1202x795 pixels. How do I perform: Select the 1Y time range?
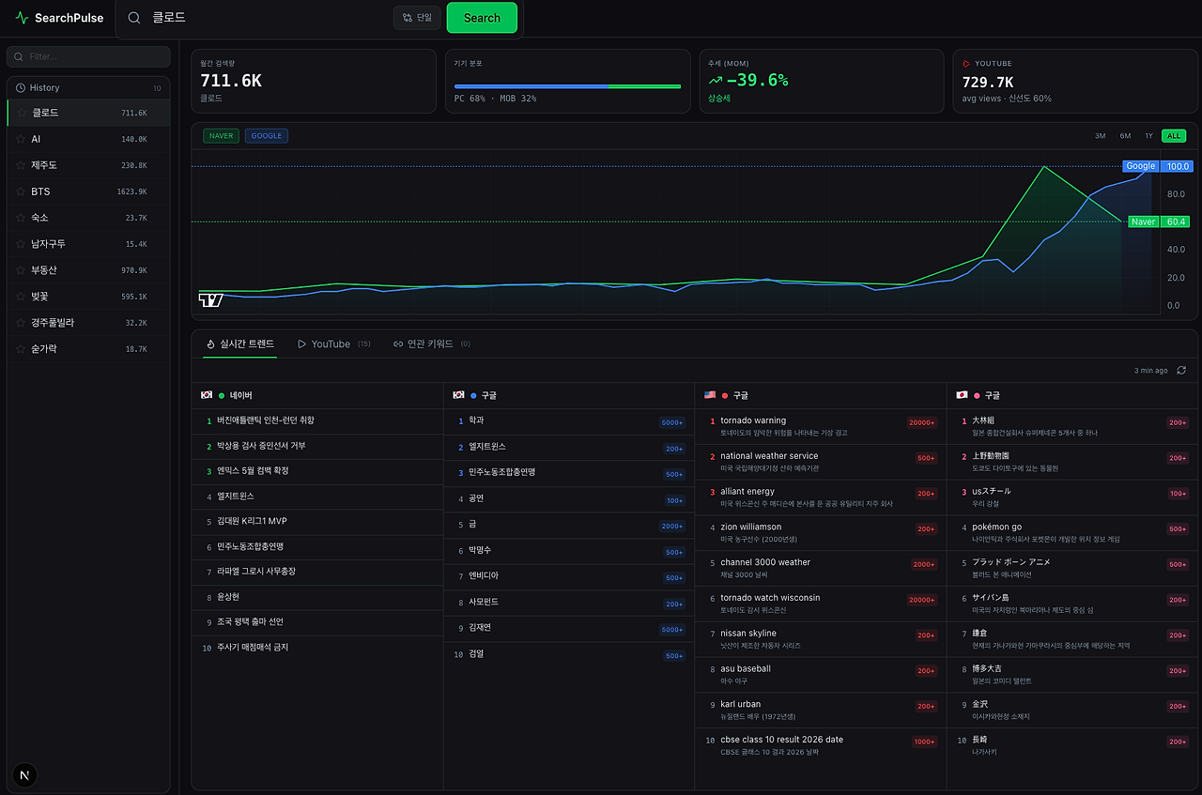1149,136
